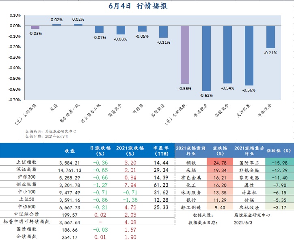The height and width of the screenshot is (241, 294).
Task: Click the chart title 6月4日 行情播报
Action: pos(138,6)
